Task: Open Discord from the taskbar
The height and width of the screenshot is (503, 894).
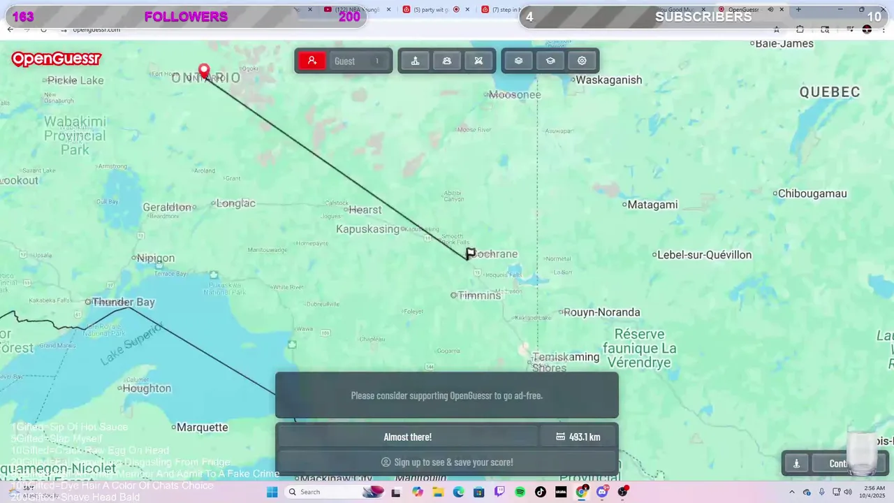Action: click(x=602, y=492)
